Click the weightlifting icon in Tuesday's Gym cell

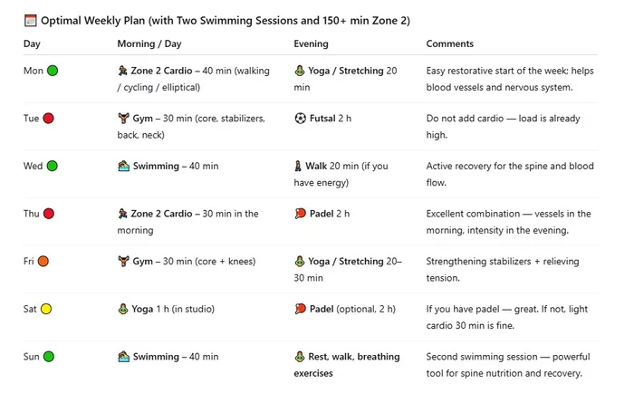tap(124, 119)
